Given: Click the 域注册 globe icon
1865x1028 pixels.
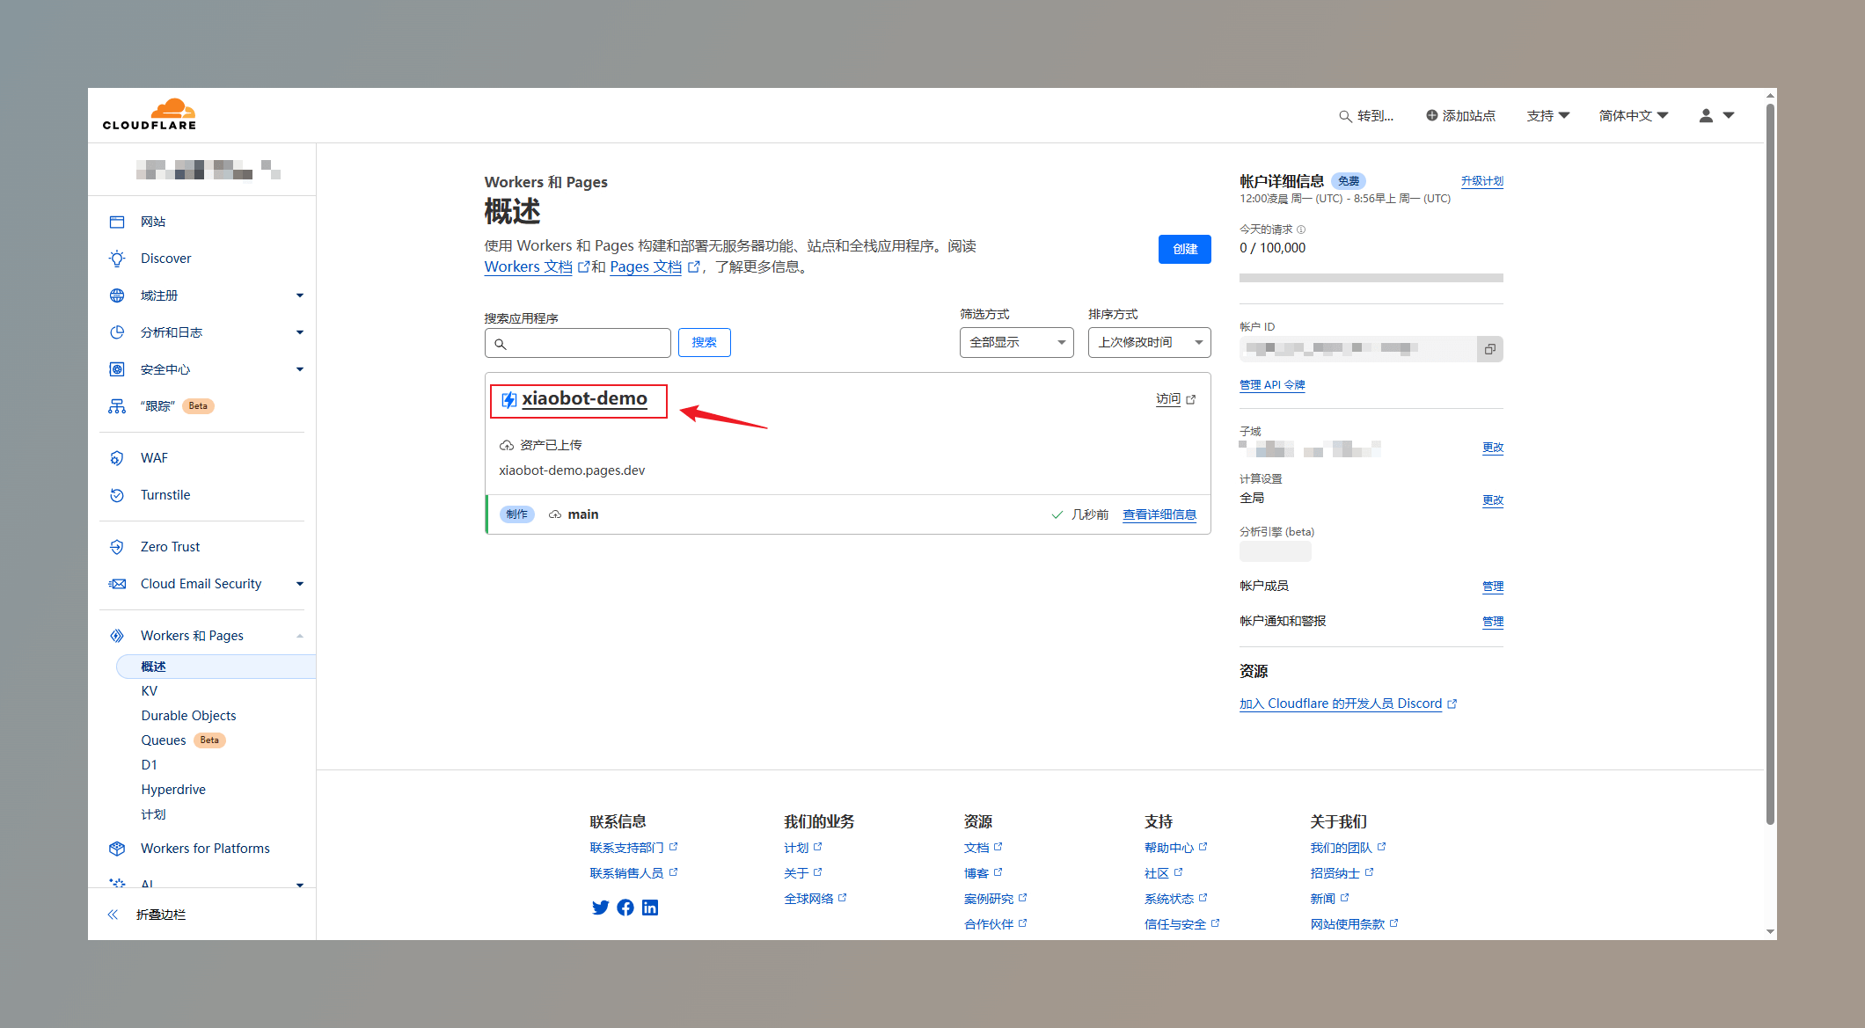Looking at the screenshot, I should pyautogui.click(x=117, y=295).
